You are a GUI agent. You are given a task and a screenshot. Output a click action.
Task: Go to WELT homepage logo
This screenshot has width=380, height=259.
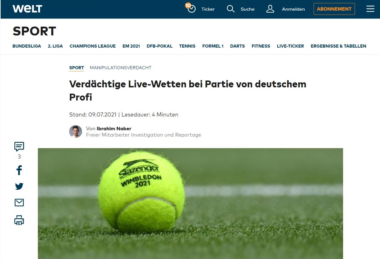(27, 9)
